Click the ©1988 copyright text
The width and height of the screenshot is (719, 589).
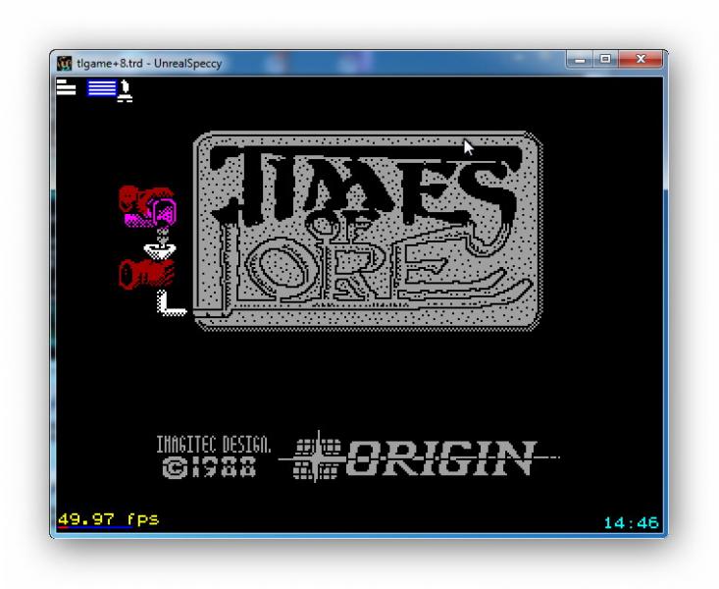tap(209, 468)
